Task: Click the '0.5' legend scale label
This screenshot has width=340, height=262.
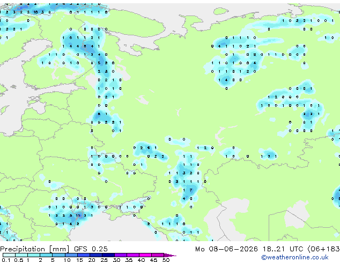Action: tap(19, 260)
